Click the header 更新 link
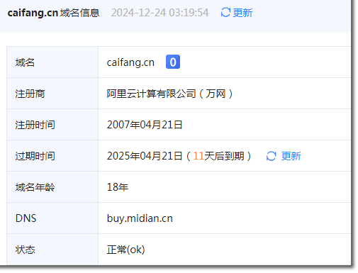The image size is (358, 273). (242, 13)
